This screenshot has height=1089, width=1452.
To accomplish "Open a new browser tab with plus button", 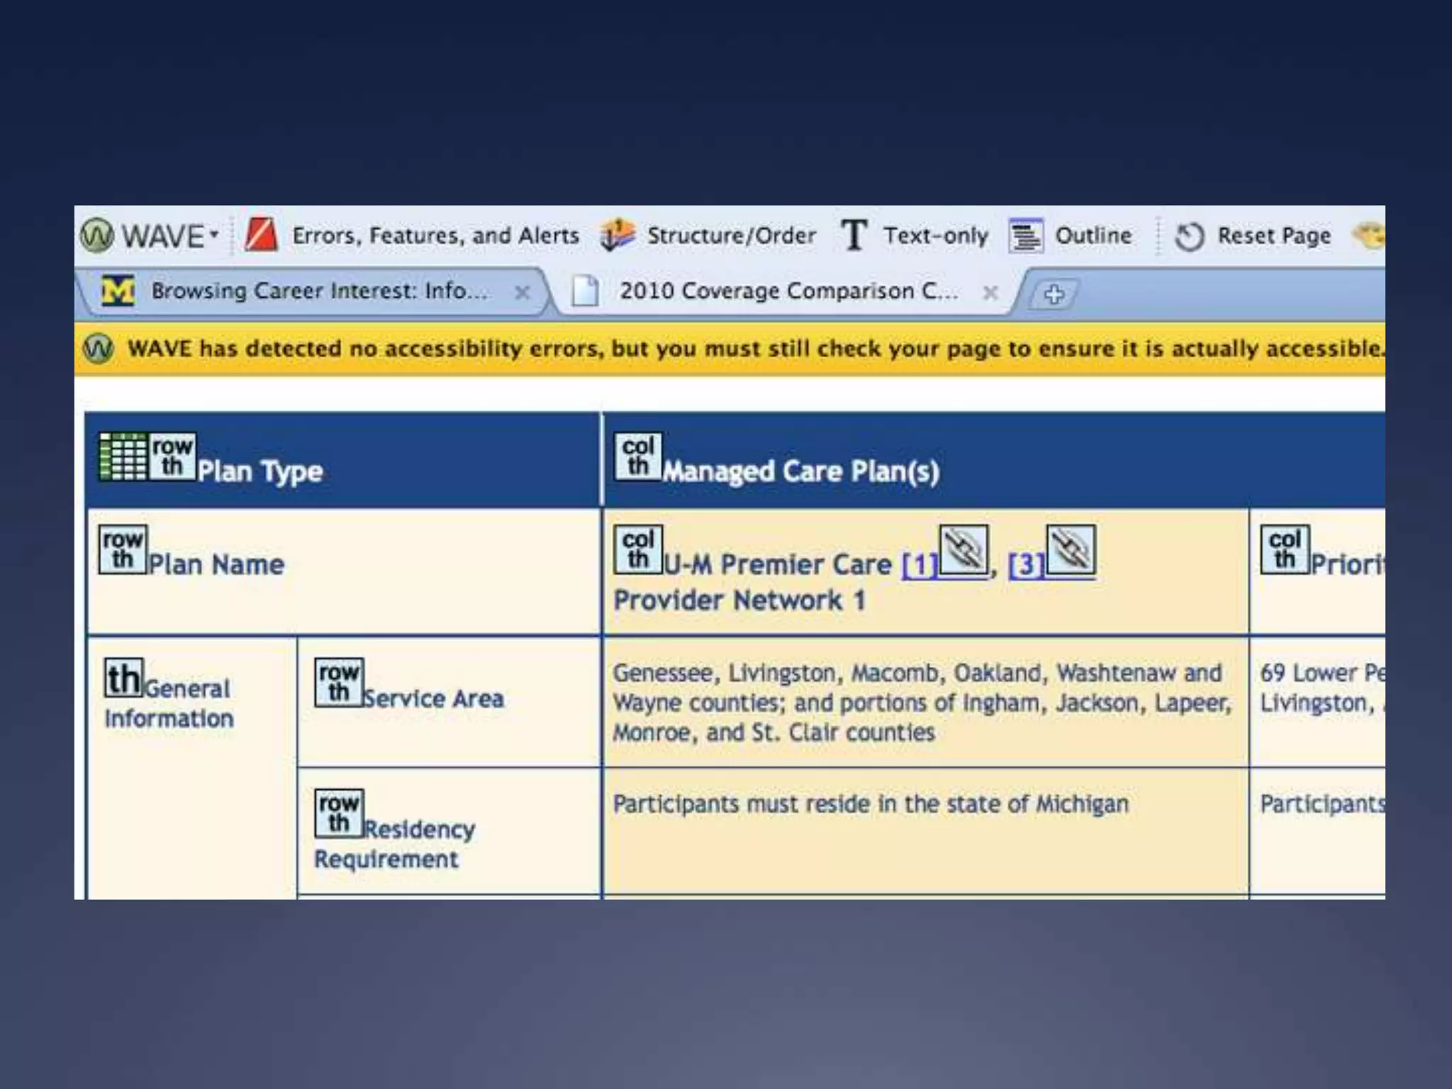I will pyautogui.click(x=1054, y=294).
